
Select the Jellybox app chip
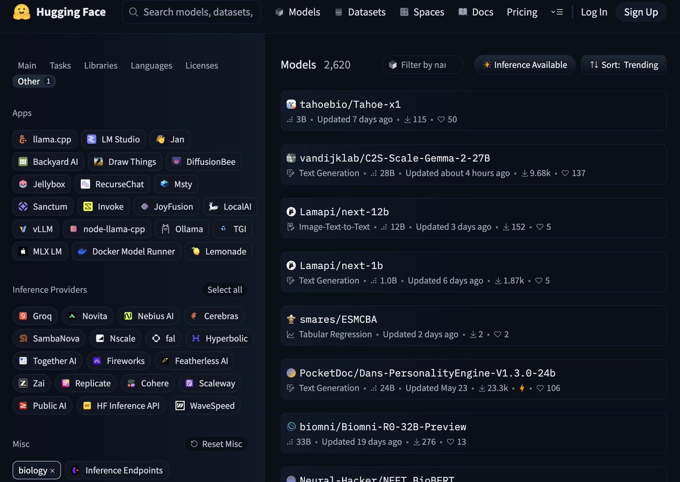(42, 184)
